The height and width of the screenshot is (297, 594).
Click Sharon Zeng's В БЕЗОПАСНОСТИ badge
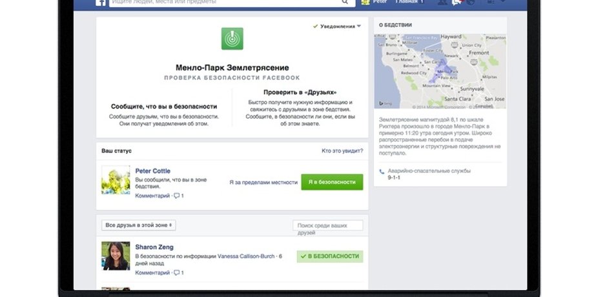329,256
